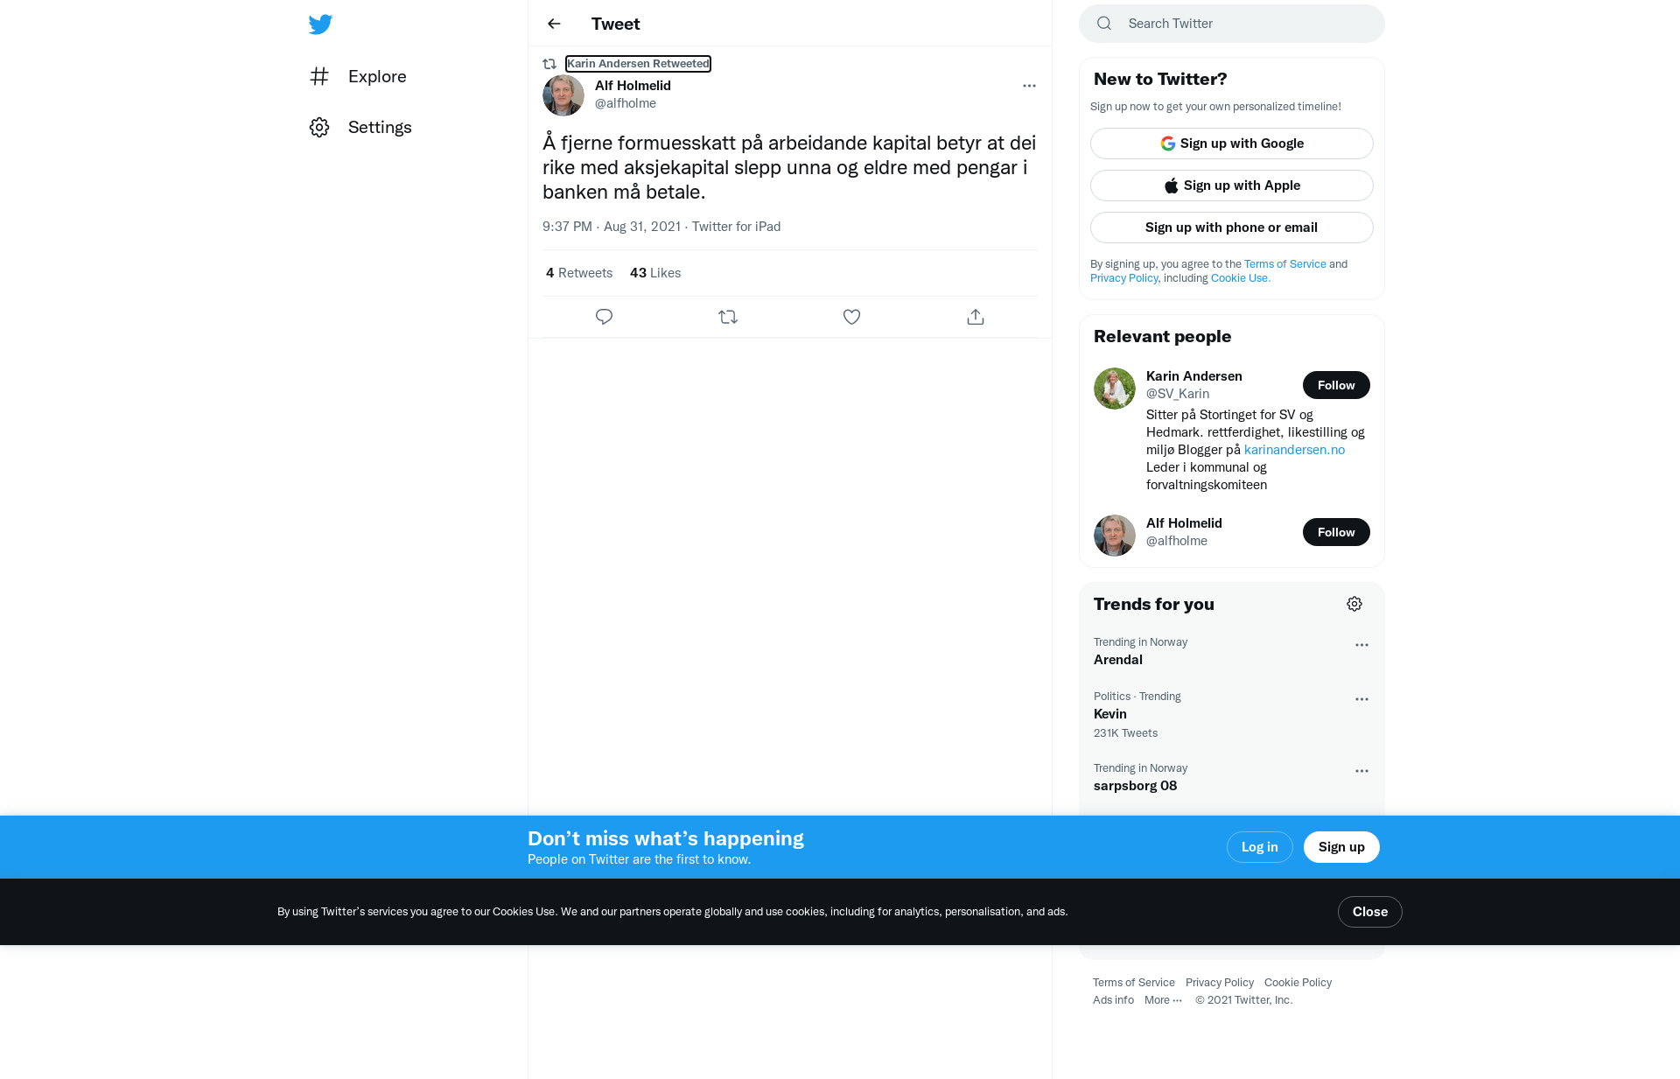Go back using the arrow icon
This screenshot has width=1680, height=1079.
554,24
